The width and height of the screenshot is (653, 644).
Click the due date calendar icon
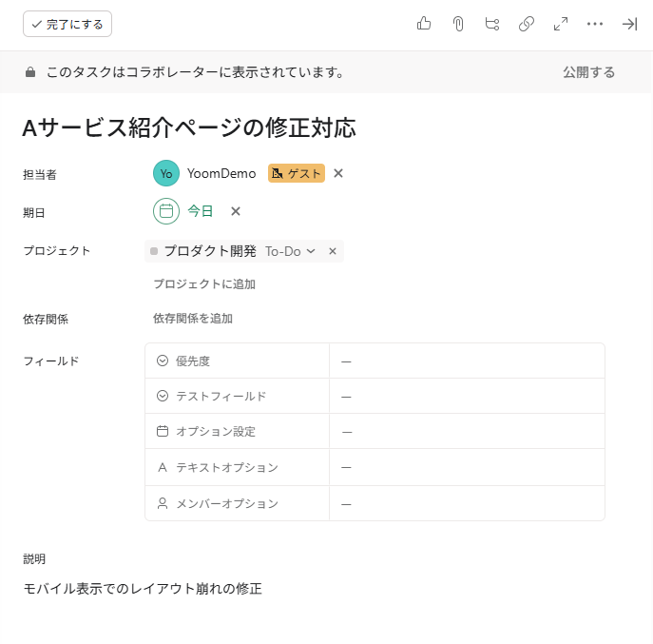[x=166, y=211]
